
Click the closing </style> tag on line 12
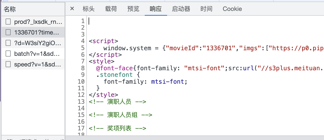[x=103, y=95]
